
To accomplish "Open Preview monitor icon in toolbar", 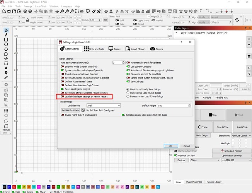I will (88, 11).
